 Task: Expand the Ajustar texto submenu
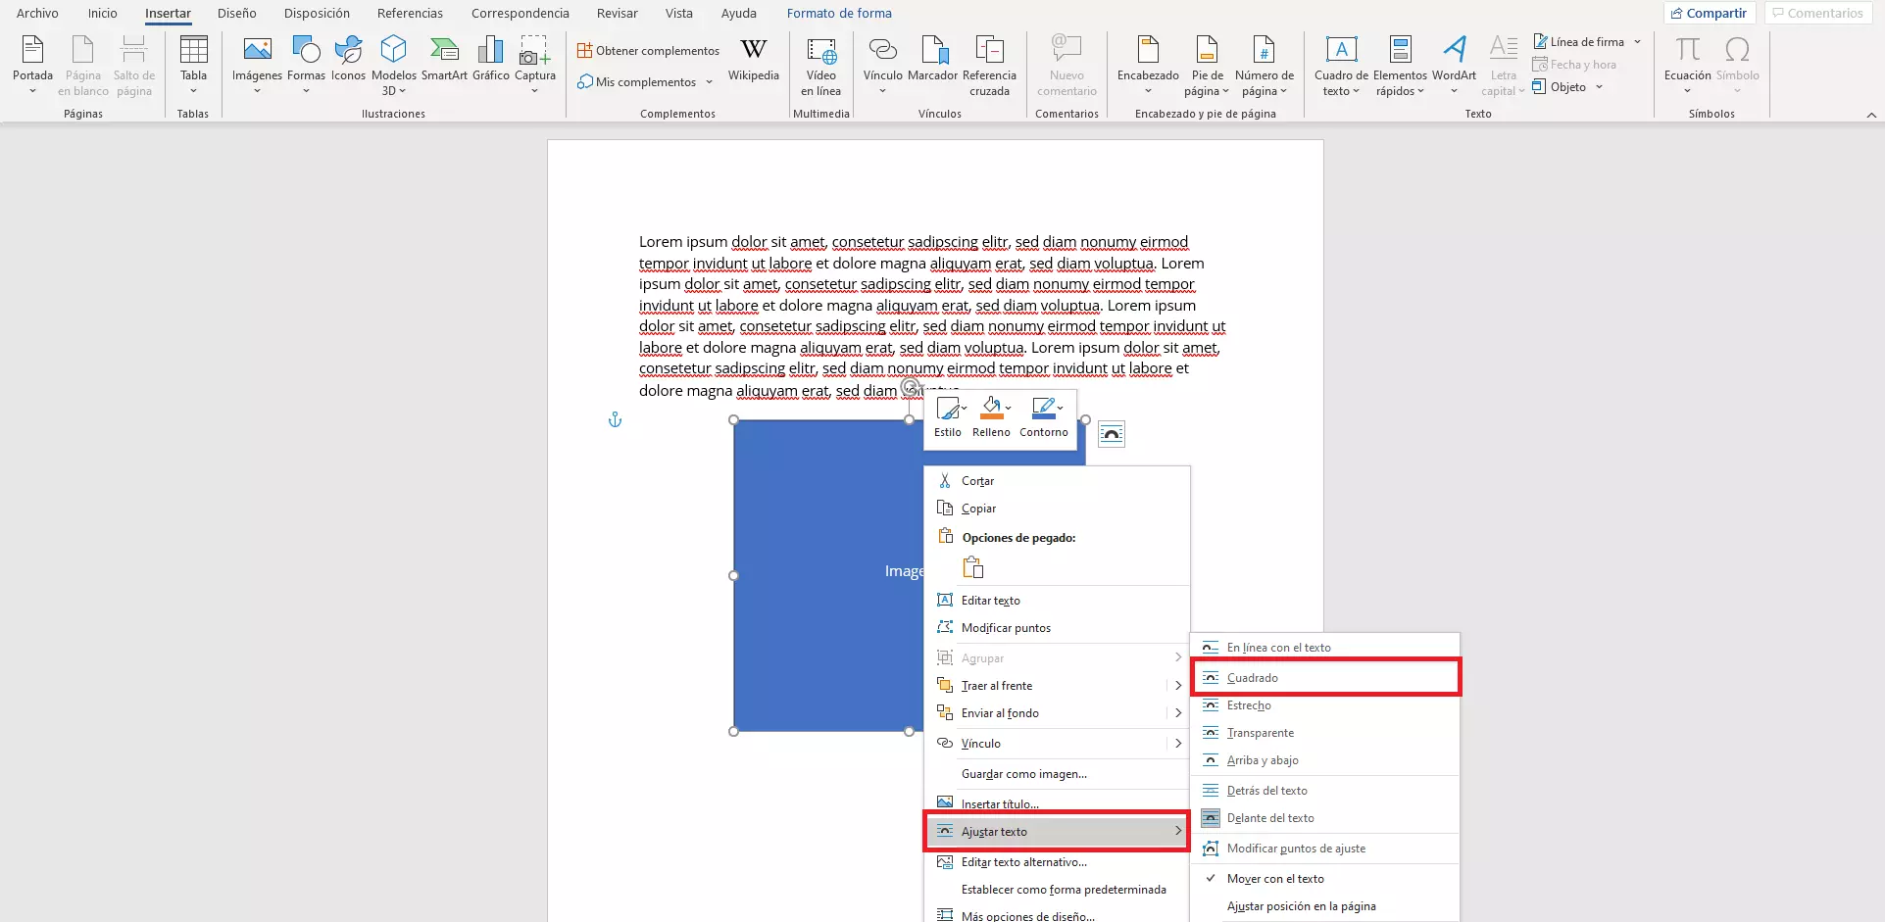pos(1057,832)
